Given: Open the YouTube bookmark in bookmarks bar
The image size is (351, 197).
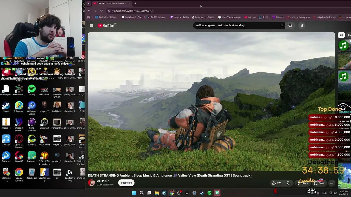Looking at the screenshot, I should click(250, 17).
